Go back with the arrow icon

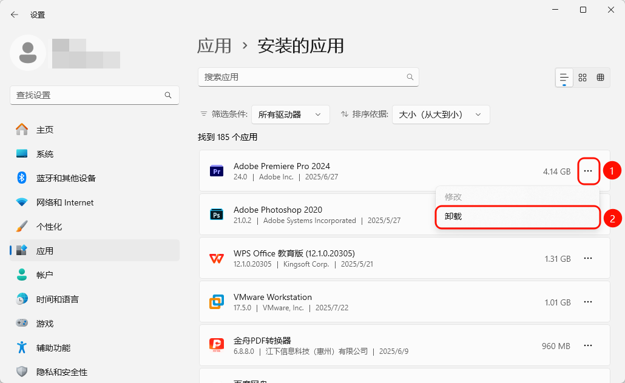pyautogui.click(x=15, y=15)
